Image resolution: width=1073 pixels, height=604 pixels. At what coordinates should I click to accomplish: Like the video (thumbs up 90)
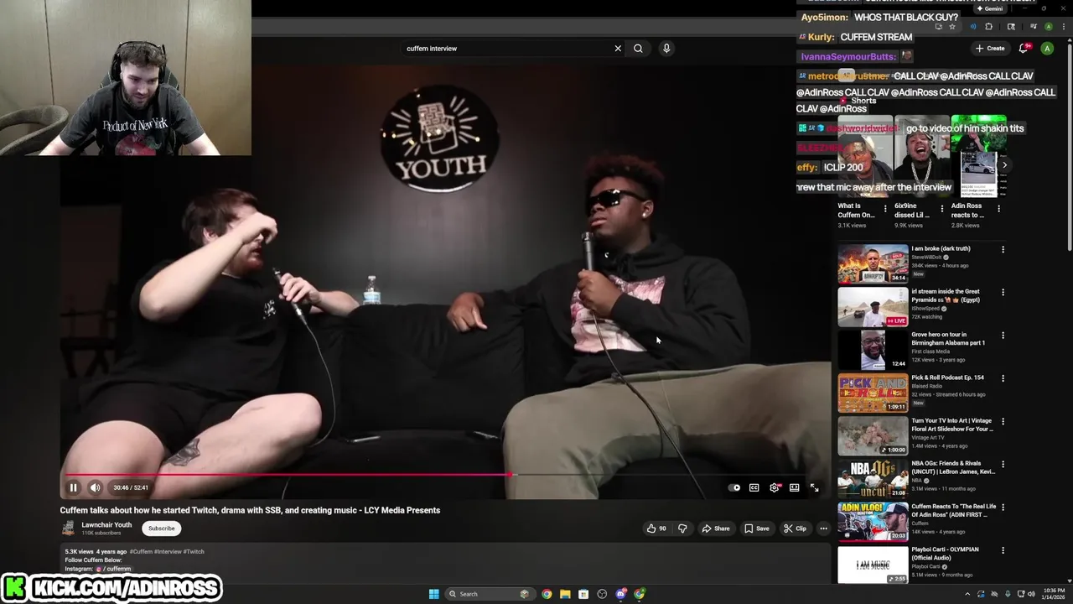tap(656, 528)
